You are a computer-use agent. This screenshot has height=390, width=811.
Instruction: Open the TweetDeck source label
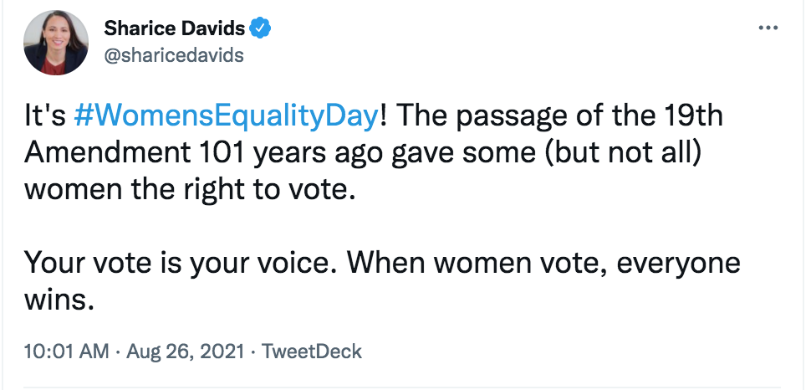(x=312, y=351)
